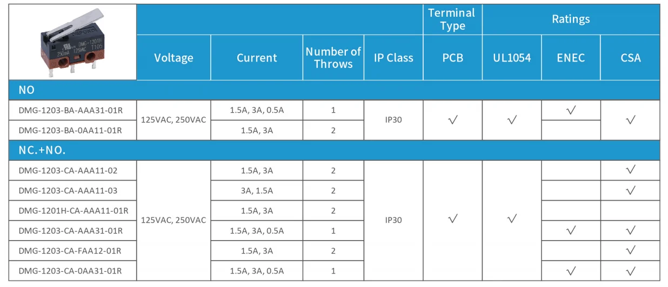This screenshot has height=287, width=668.
Task: Click the Ratings group header
Action: coord(571,19)
